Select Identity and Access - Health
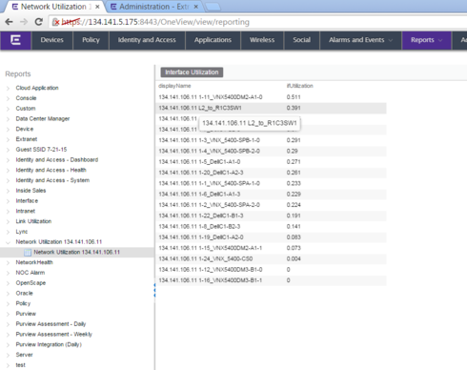 tap(51, 170)
